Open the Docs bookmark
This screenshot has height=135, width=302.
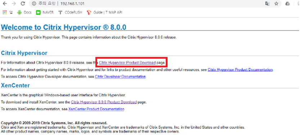pos(24,13)
